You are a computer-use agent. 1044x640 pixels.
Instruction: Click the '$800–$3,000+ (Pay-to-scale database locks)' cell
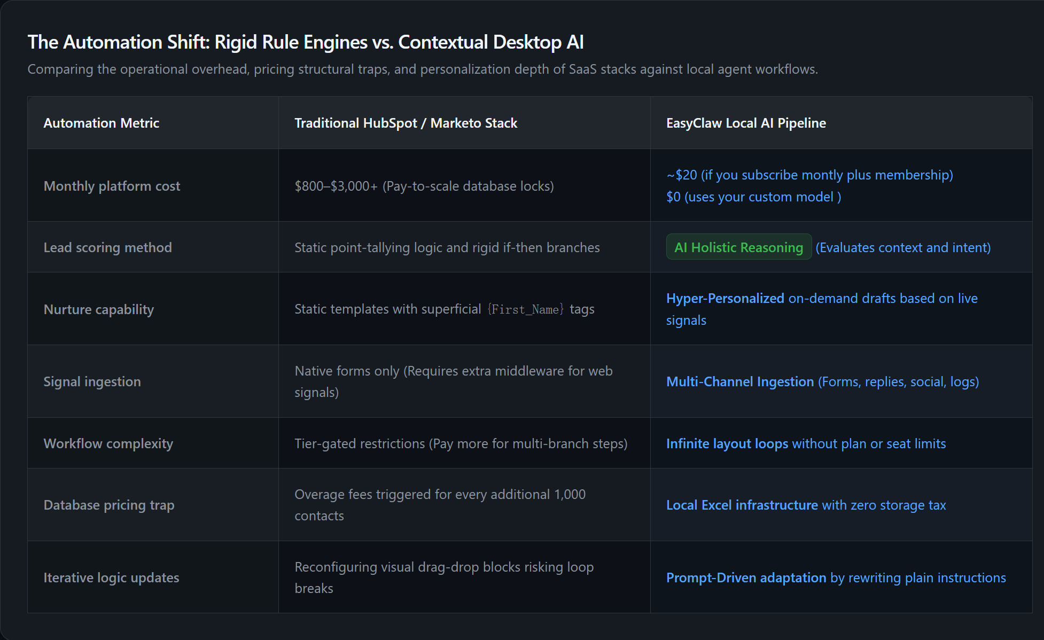pos(424,186)
